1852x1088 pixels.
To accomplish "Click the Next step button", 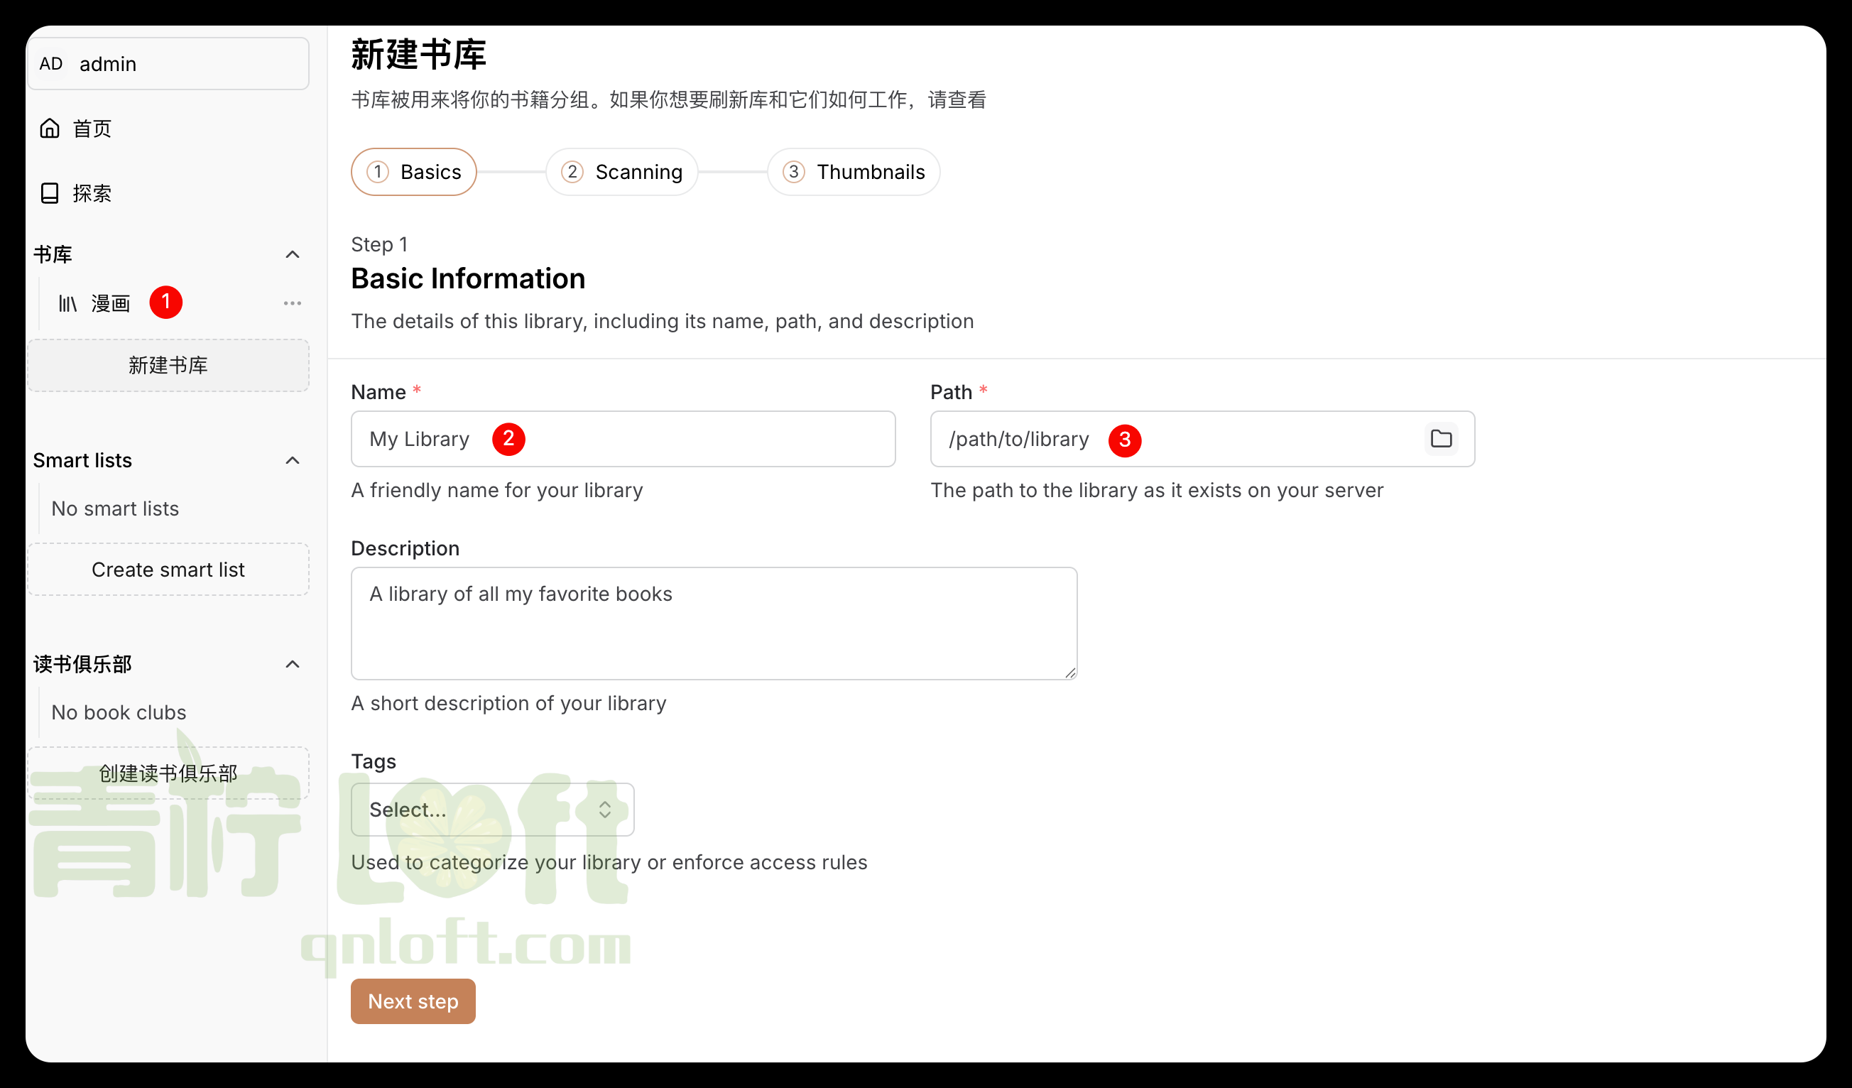I will tap(413, 1001).
